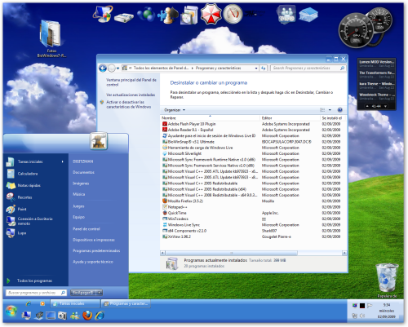
Task: Click the help question mark icon in Programas window
Action: tap(339, 110)
